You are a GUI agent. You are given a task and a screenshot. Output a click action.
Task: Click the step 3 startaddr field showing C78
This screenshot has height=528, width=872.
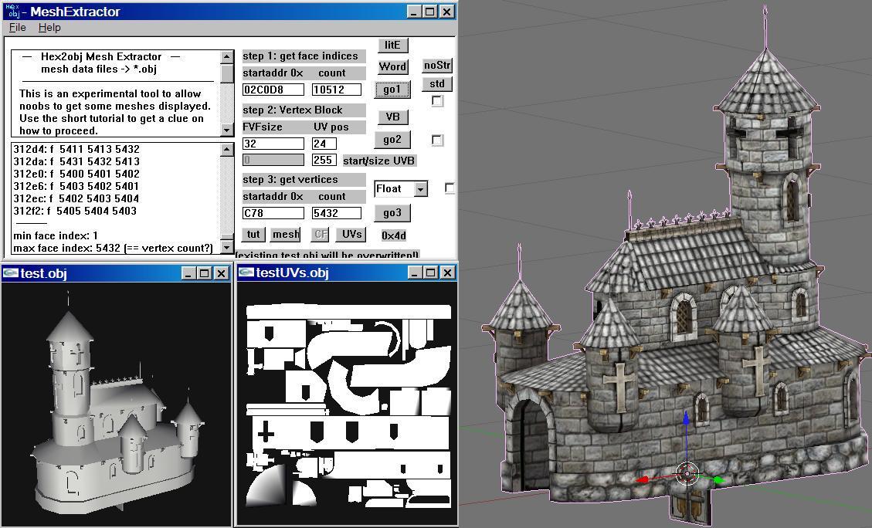coord(273,213)
